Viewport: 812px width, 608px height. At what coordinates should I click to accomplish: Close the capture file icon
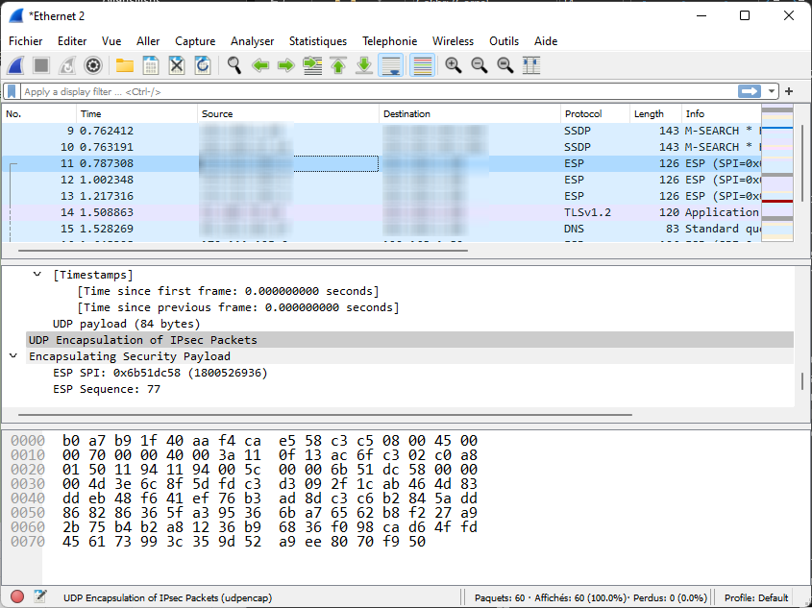coord(177,65)
